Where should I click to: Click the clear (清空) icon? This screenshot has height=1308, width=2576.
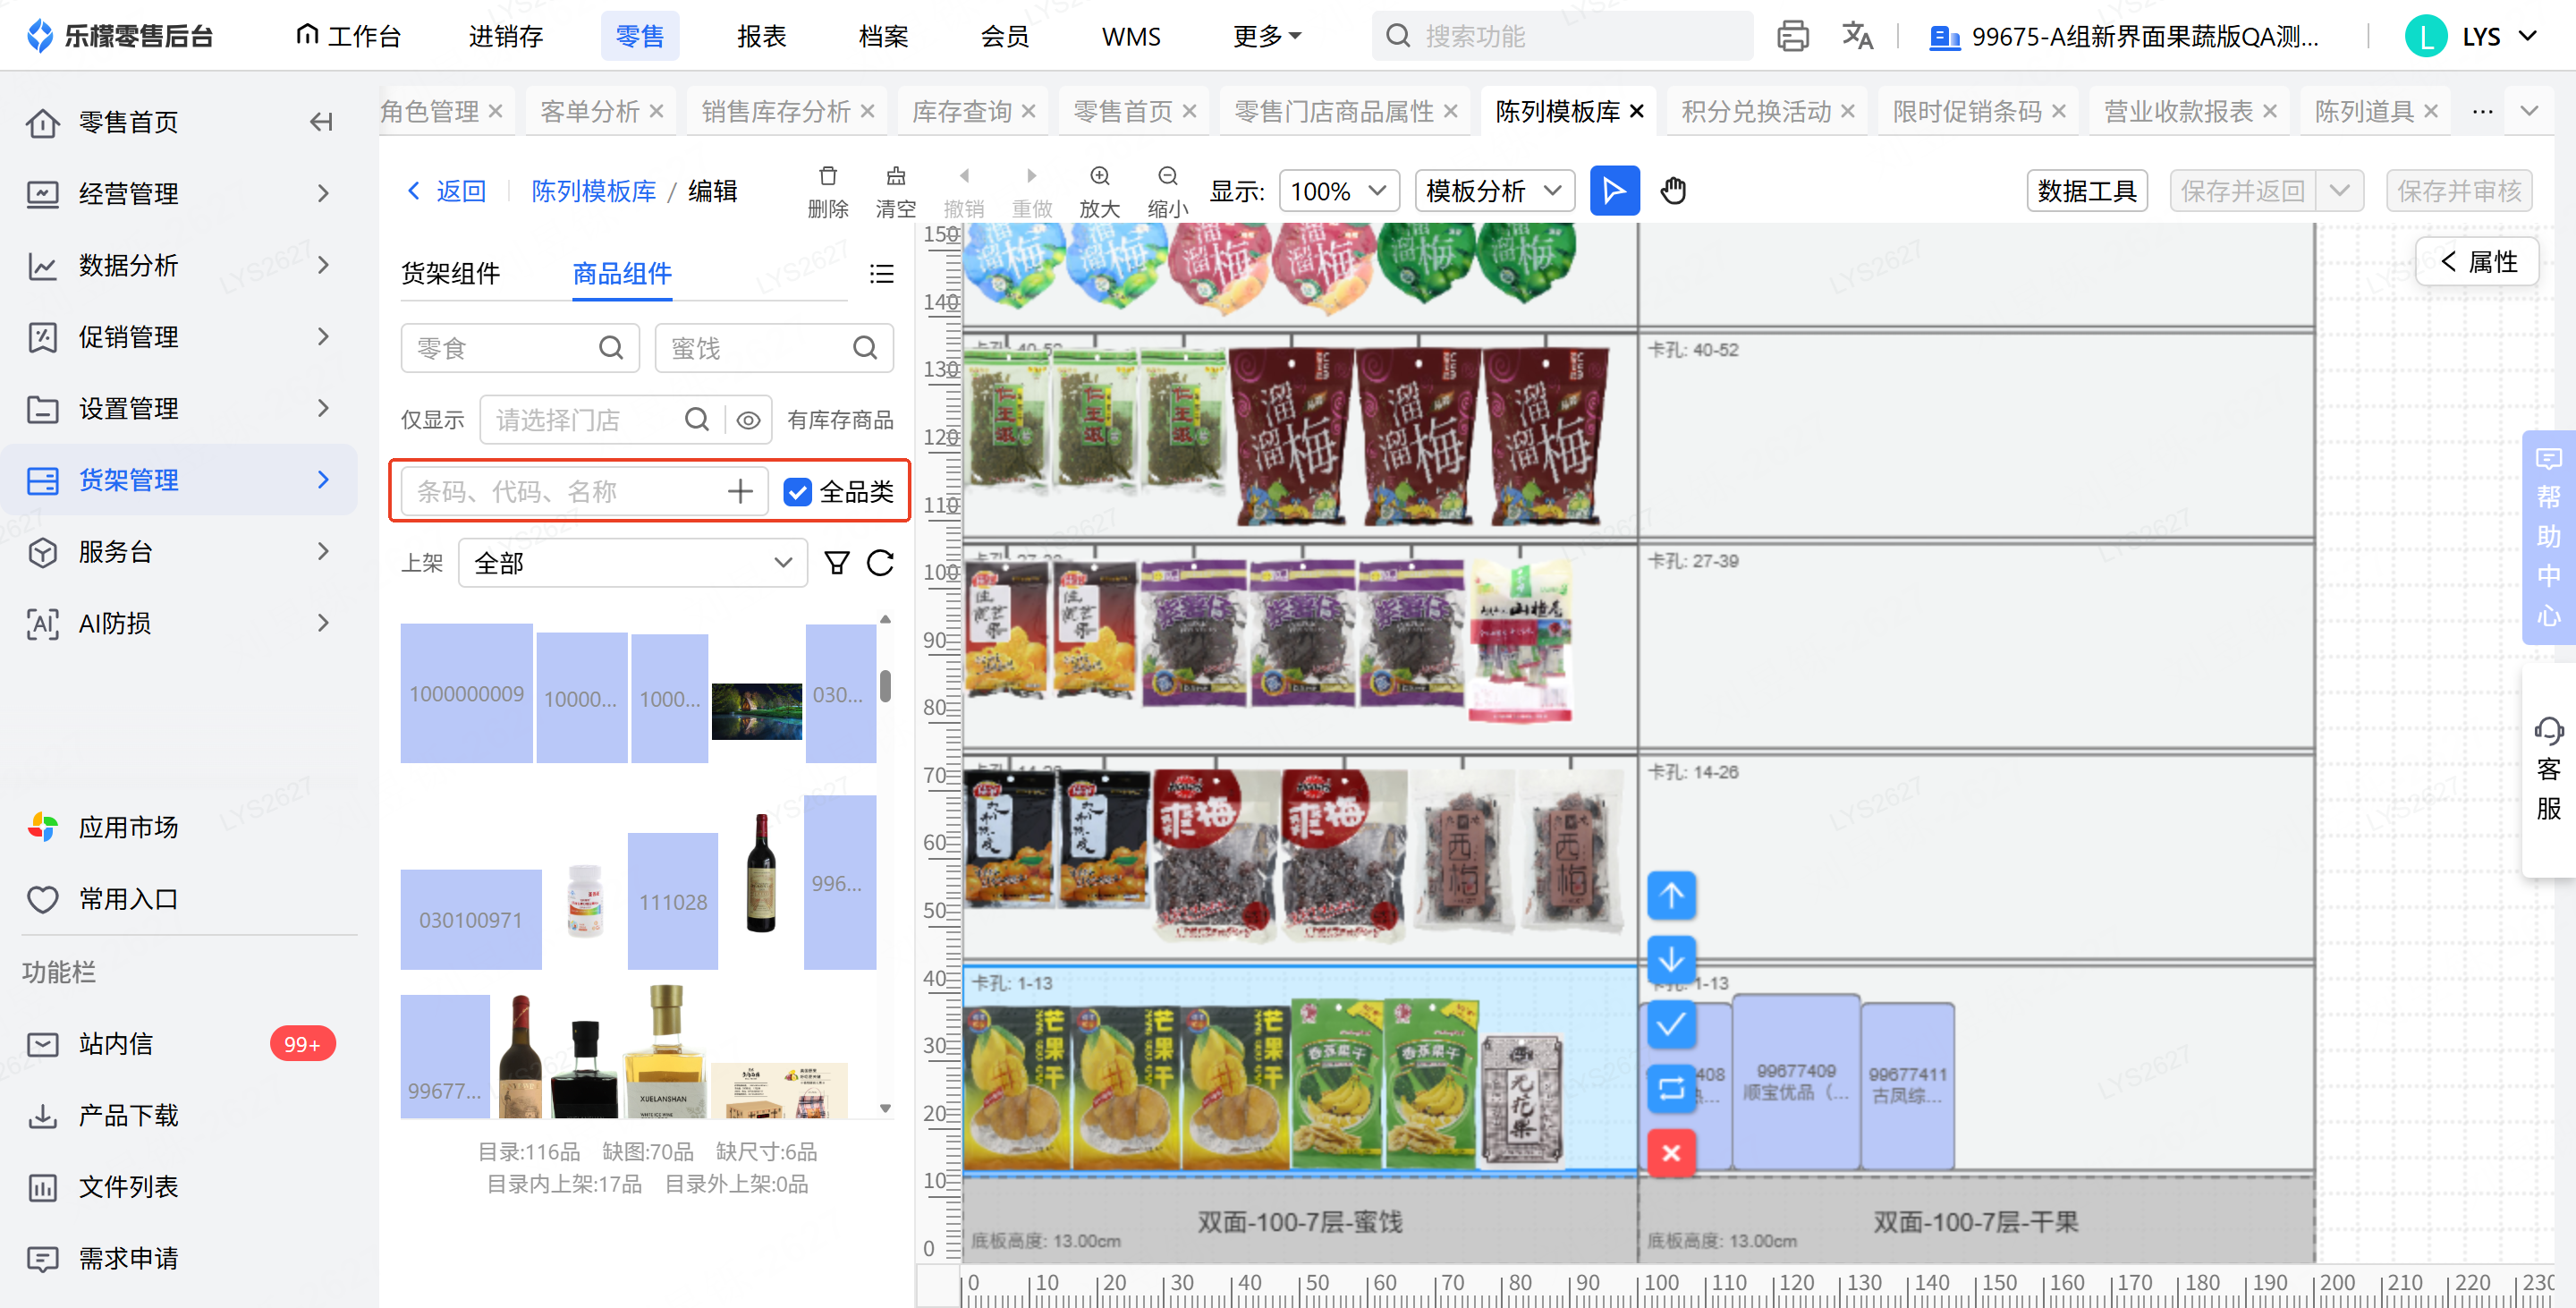click(x=896, y=176)
